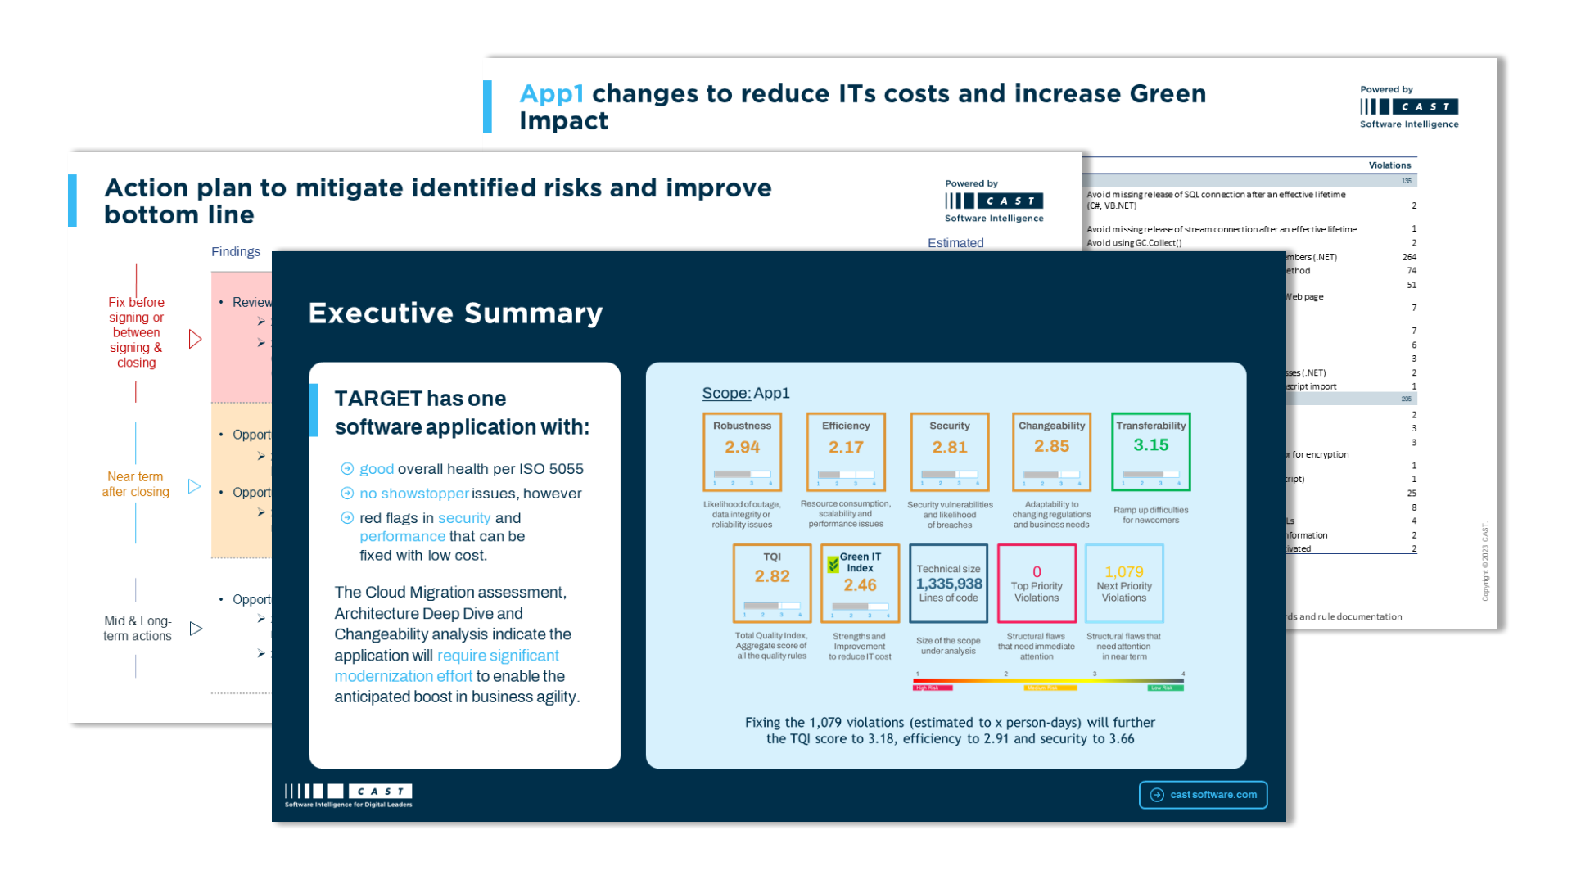This screenshot has width=1572, height=884.
Task: Click 'Avoid missing release of SQL connection' row
Action: point(1251,201)
